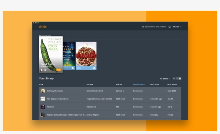Click 100% read status of Designer's Cookbook

(x=120, y=99)
